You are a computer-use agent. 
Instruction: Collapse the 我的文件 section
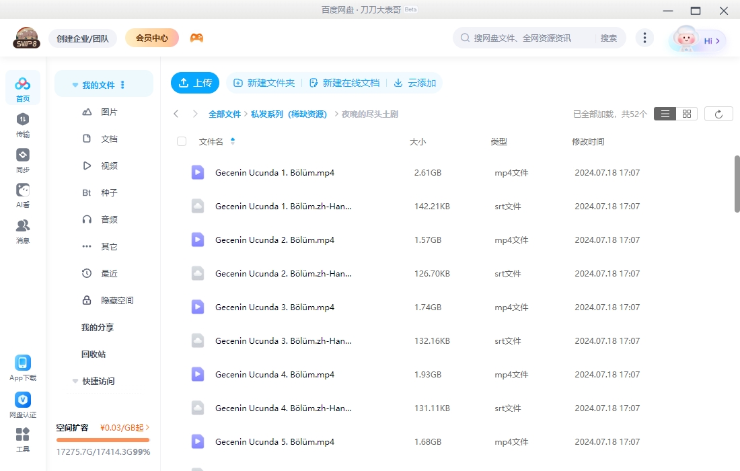[x=75, y=84]
